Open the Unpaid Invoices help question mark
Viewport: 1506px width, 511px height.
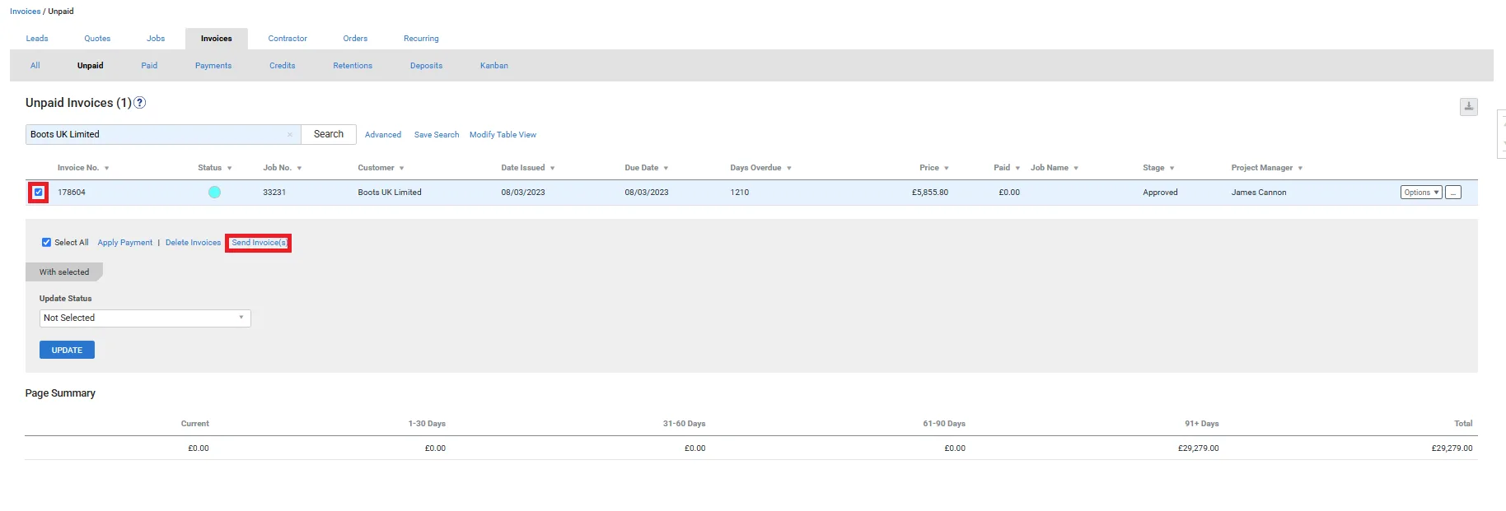click(140, 103)
